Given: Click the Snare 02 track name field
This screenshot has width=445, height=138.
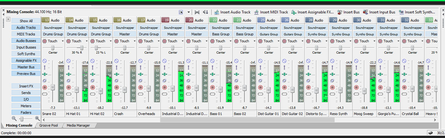Looking at the screenshot, I should pyautogui.click(x=53, y=114).
